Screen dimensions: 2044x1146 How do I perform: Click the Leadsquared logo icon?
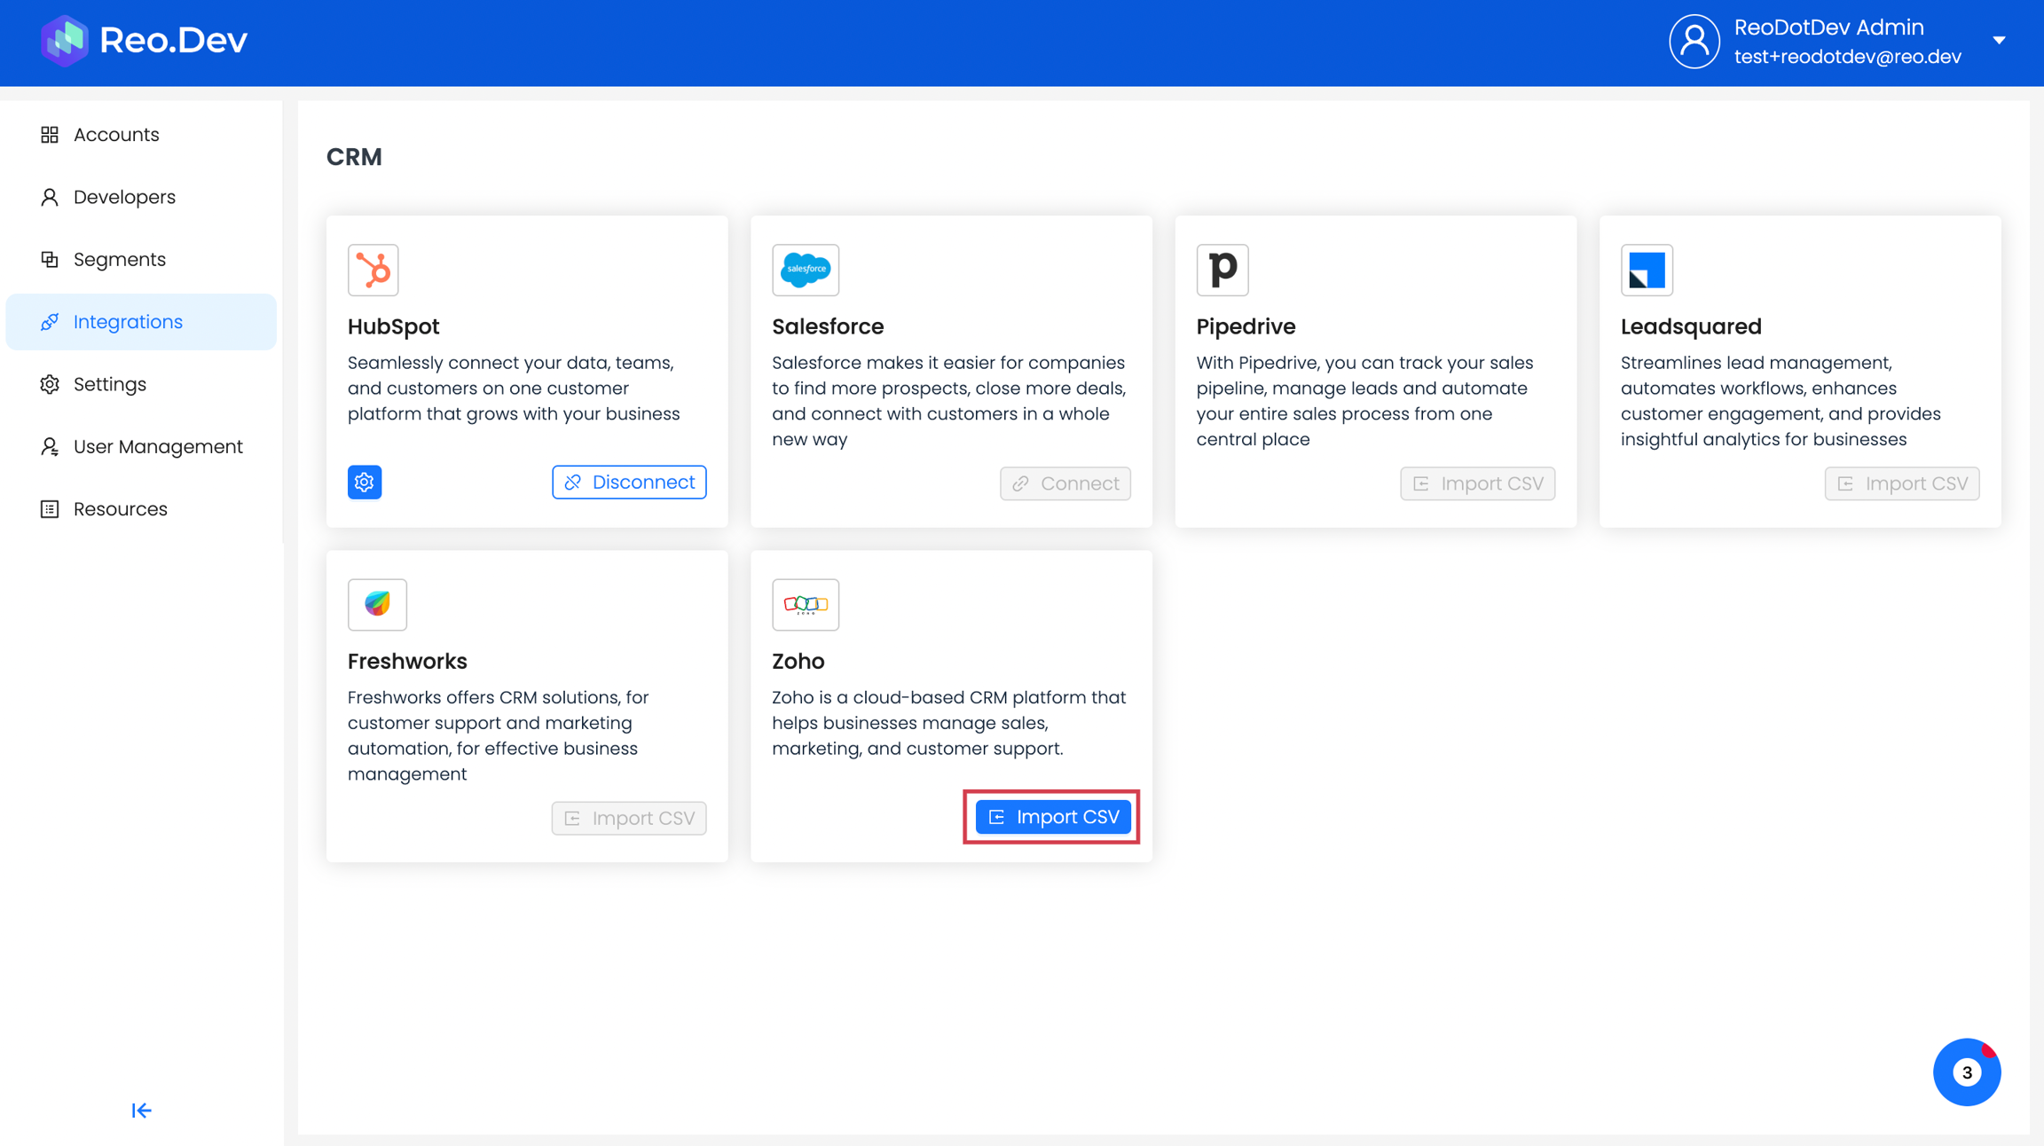tap(1646, 270)
